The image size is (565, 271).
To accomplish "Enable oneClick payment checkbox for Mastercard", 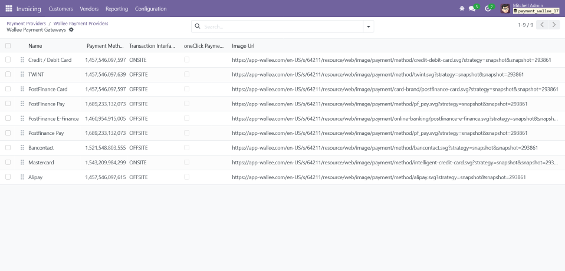I will point(187,163).
